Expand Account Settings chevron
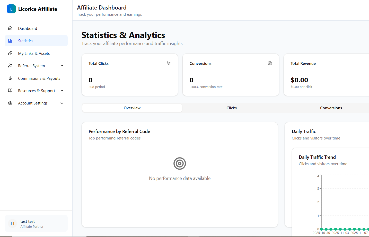 click(62, 103)
